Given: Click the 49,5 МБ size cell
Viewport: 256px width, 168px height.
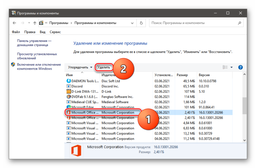Looking at the screenshot, I should [189, 81].
